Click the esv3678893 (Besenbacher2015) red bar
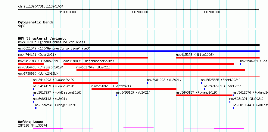The height and width of the screenshot is (132, 268). [149, 64]
